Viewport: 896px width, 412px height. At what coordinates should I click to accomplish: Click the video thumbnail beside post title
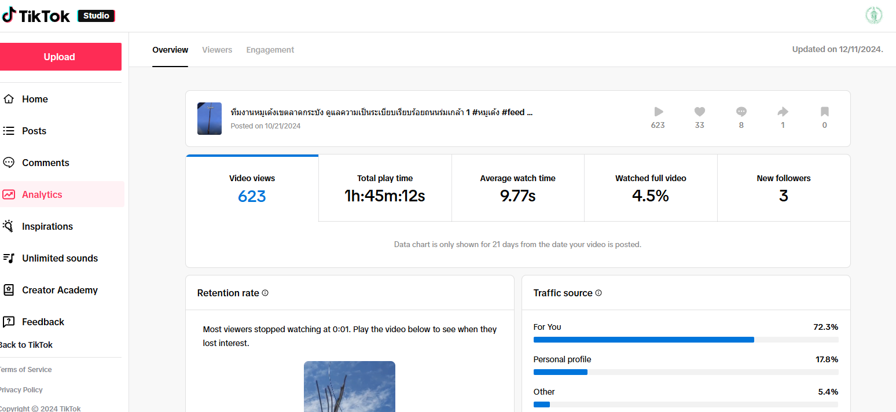coord(210,119)
